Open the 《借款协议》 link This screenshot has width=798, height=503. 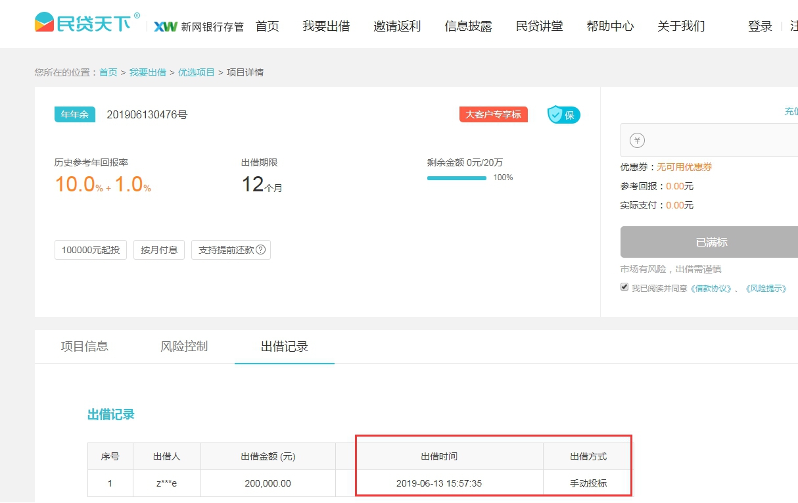(711, 289)
